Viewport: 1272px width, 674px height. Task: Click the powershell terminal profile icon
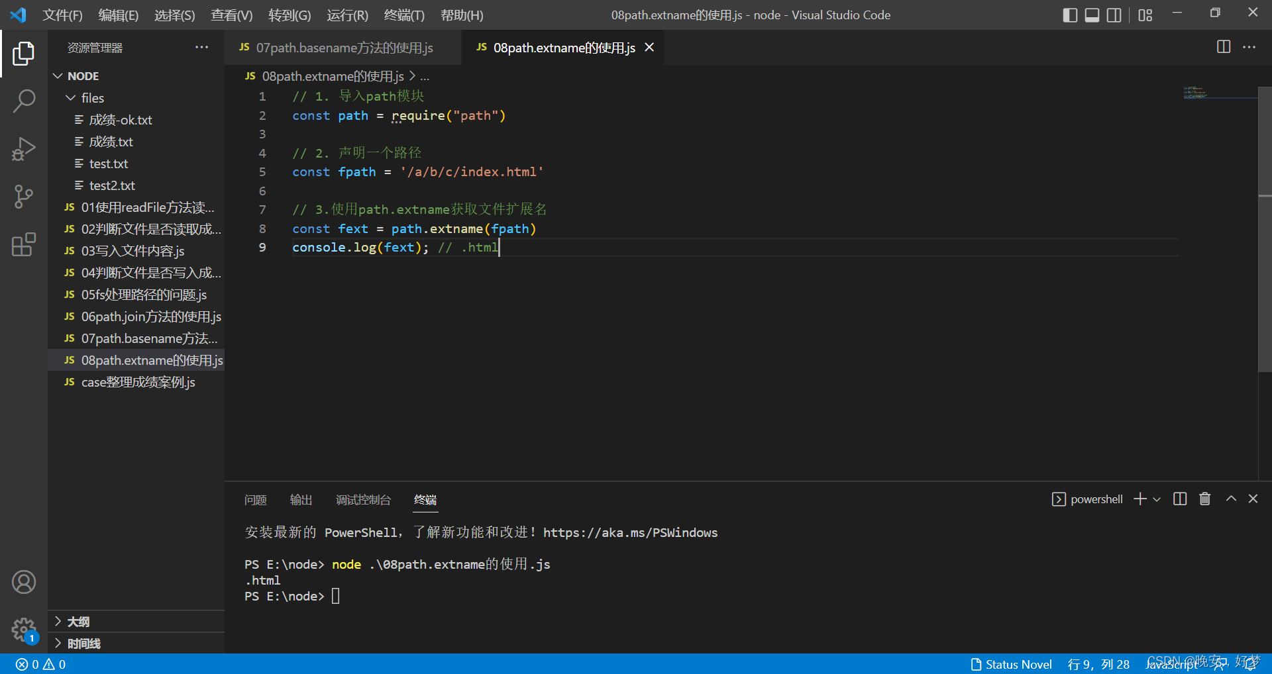[x=1059, y=499]
